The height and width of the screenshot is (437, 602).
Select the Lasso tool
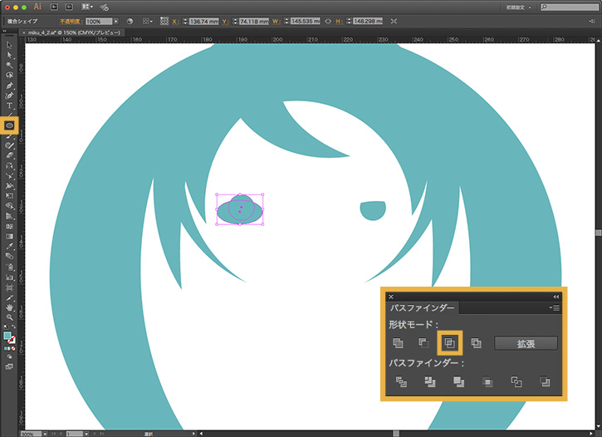[x=9, y=75]
